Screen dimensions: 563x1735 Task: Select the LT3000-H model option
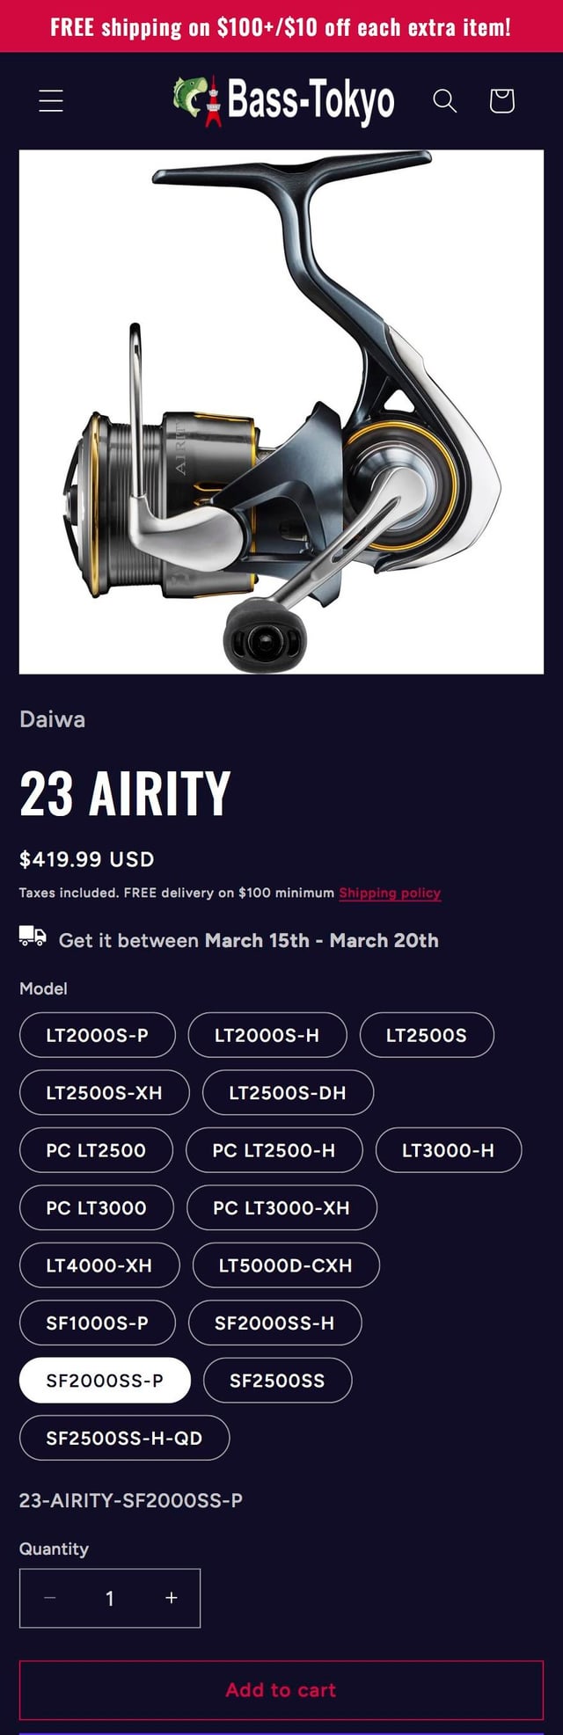[448, 1150]
